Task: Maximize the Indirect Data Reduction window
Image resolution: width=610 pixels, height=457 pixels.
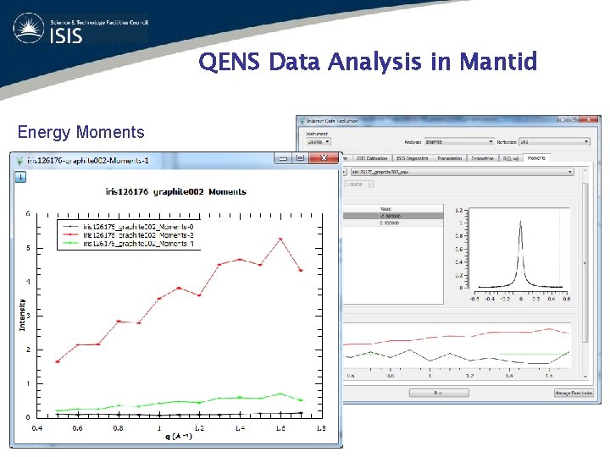Action: [574, 119]
